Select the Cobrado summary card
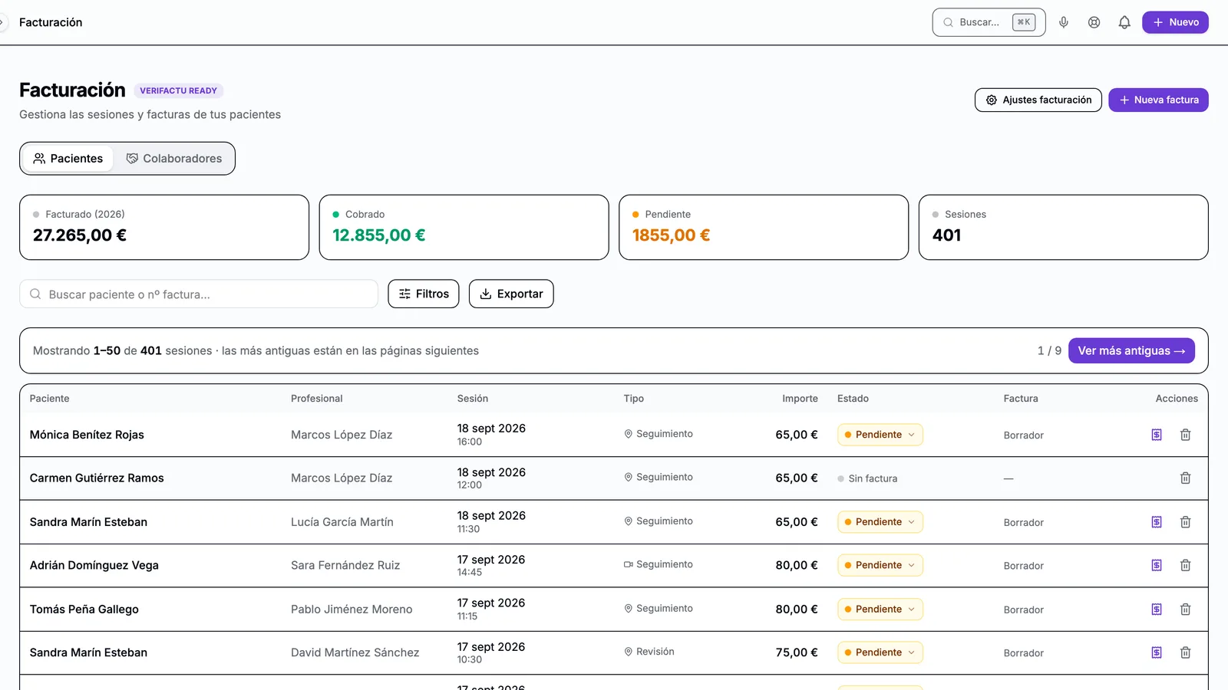 (x=464, y=227)
